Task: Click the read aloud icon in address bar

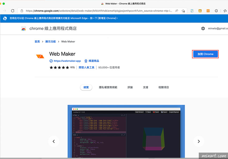Action: (x=177, y=11)
